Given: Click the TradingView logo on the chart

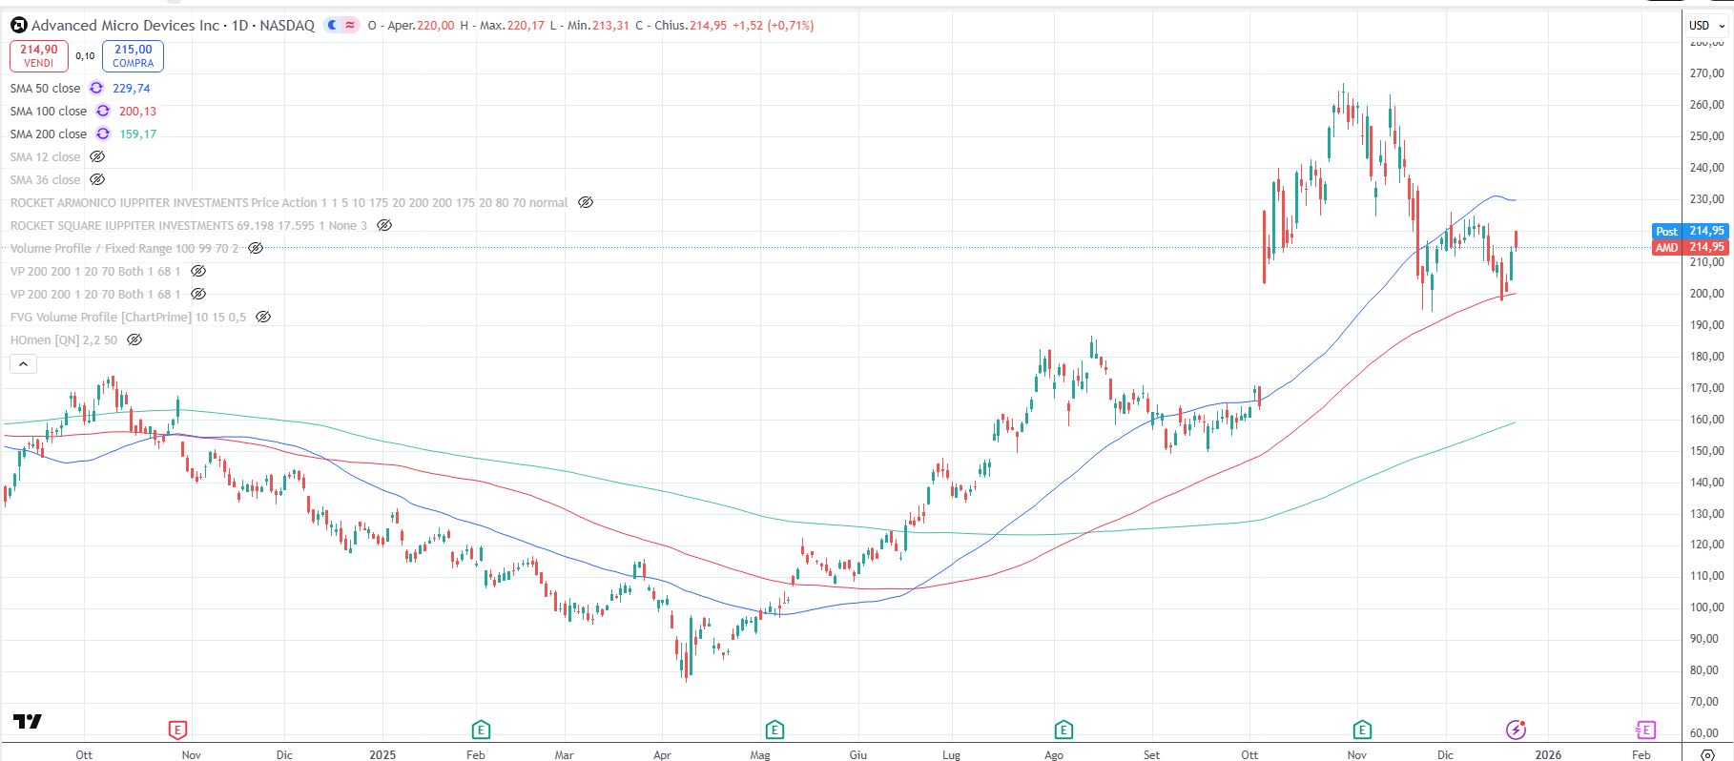Looking at the screenshot, I should 27,721.
